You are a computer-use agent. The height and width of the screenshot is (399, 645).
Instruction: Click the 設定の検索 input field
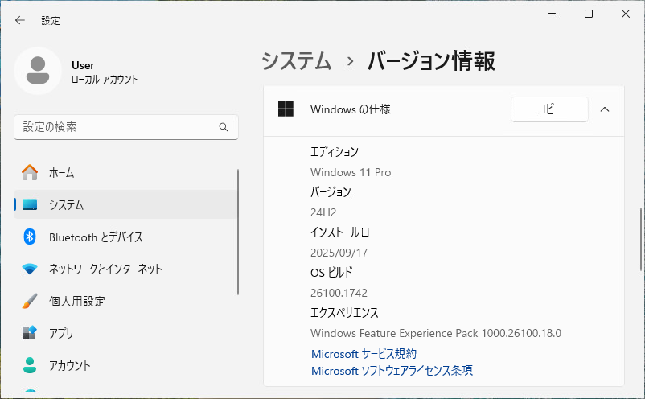[126, 127]
